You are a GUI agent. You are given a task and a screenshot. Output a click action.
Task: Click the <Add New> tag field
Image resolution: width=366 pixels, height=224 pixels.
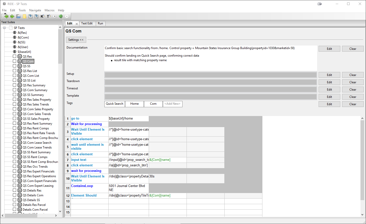pyautogui.click(x=172, y=104)
